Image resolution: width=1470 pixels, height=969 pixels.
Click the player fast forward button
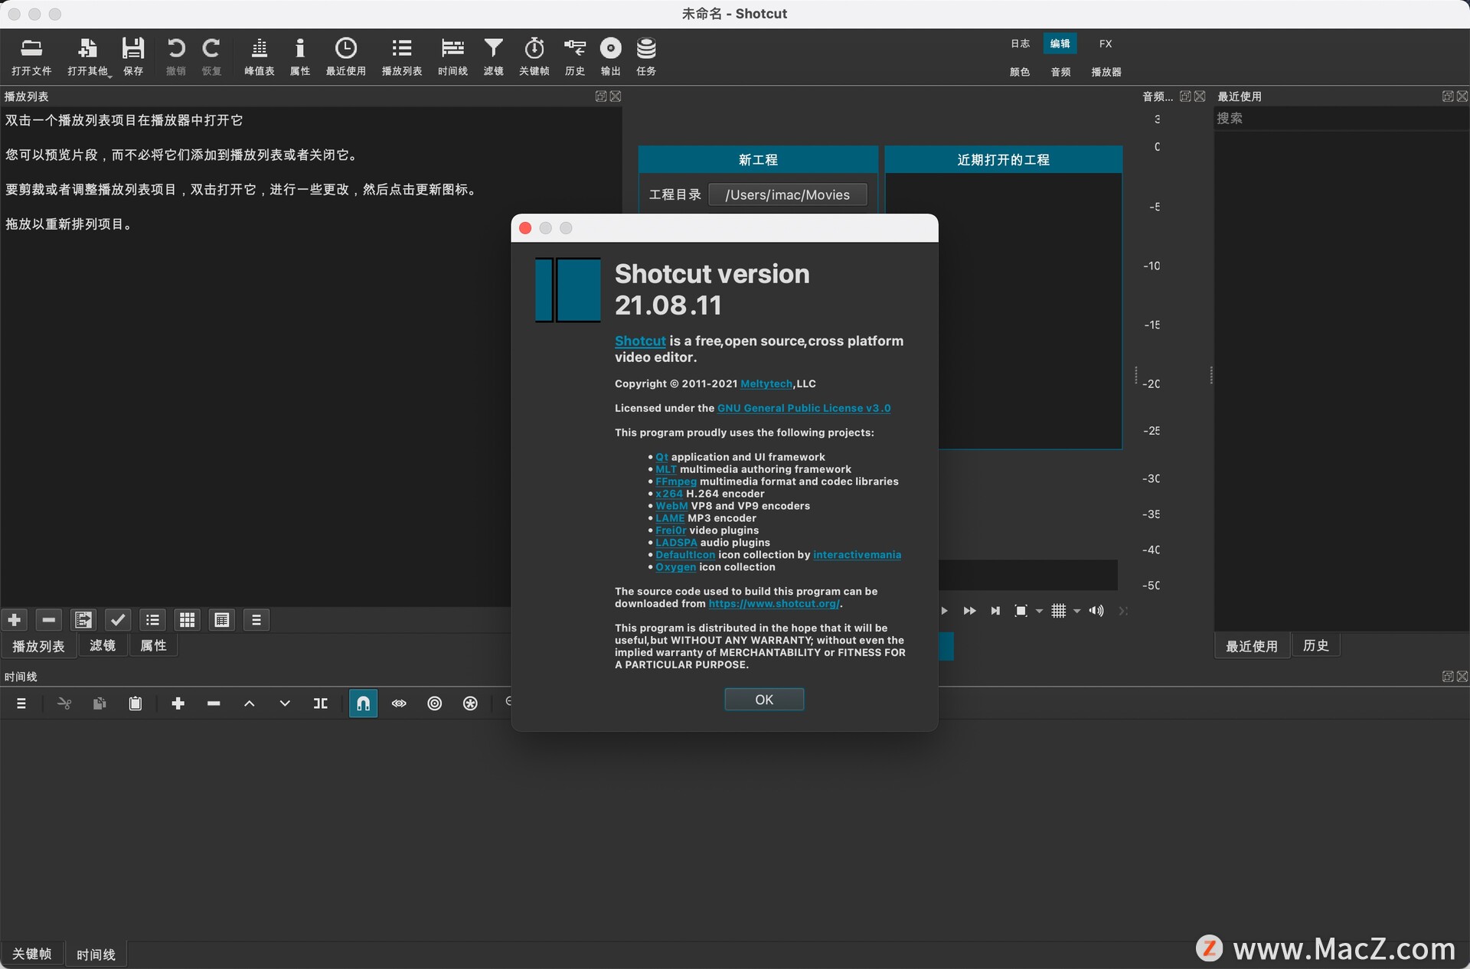(969, 611)
